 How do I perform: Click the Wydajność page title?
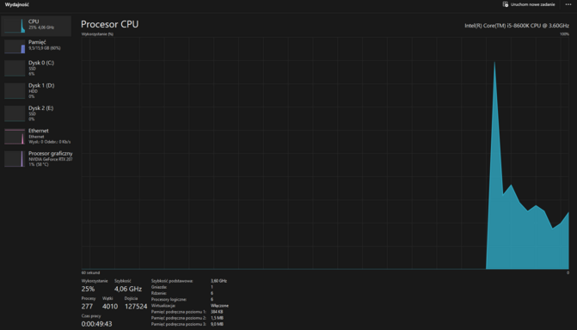(17, 5)
